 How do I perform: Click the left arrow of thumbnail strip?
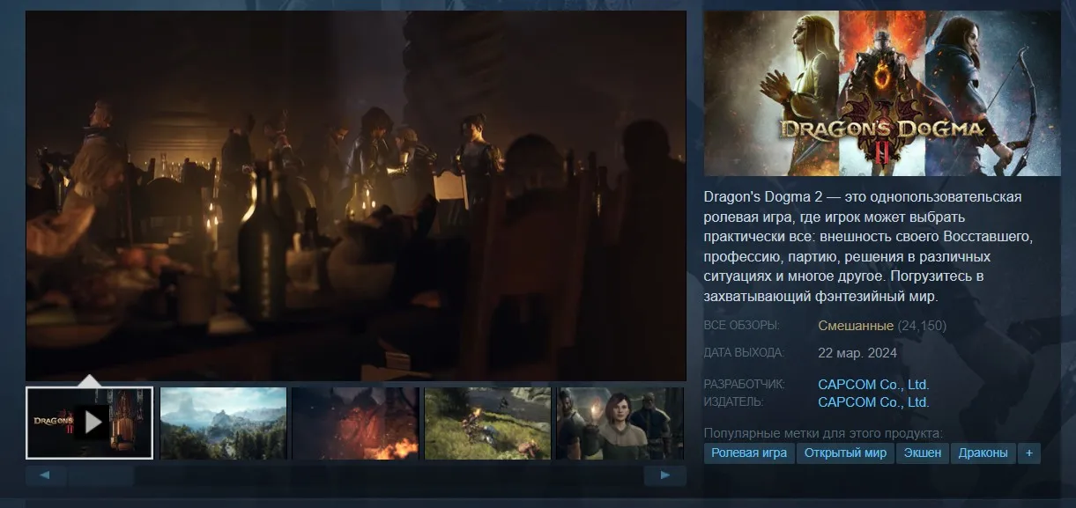(x=47, y=475)
